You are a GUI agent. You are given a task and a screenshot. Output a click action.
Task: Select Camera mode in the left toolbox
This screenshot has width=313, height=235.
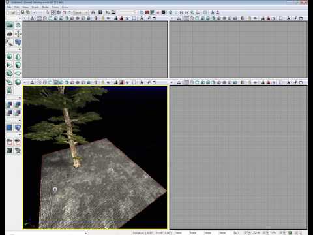point(9,25)
